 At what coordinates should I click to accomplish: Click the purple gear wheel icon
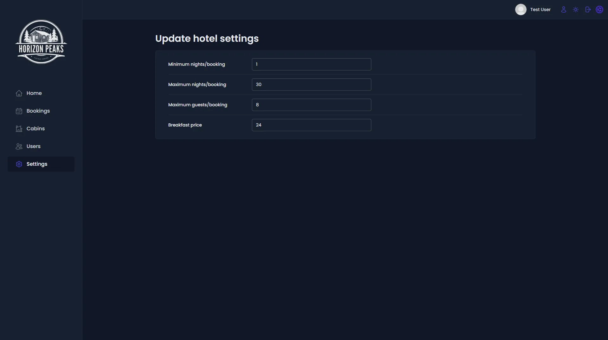pyautogui.click(x=599, y=9)
